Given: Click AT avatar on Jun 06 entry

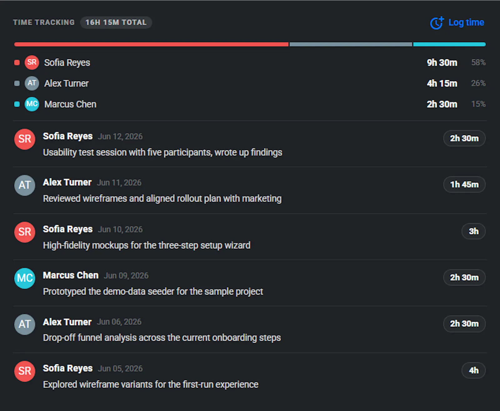Looking at the screenshot, I should coord(25,324).
